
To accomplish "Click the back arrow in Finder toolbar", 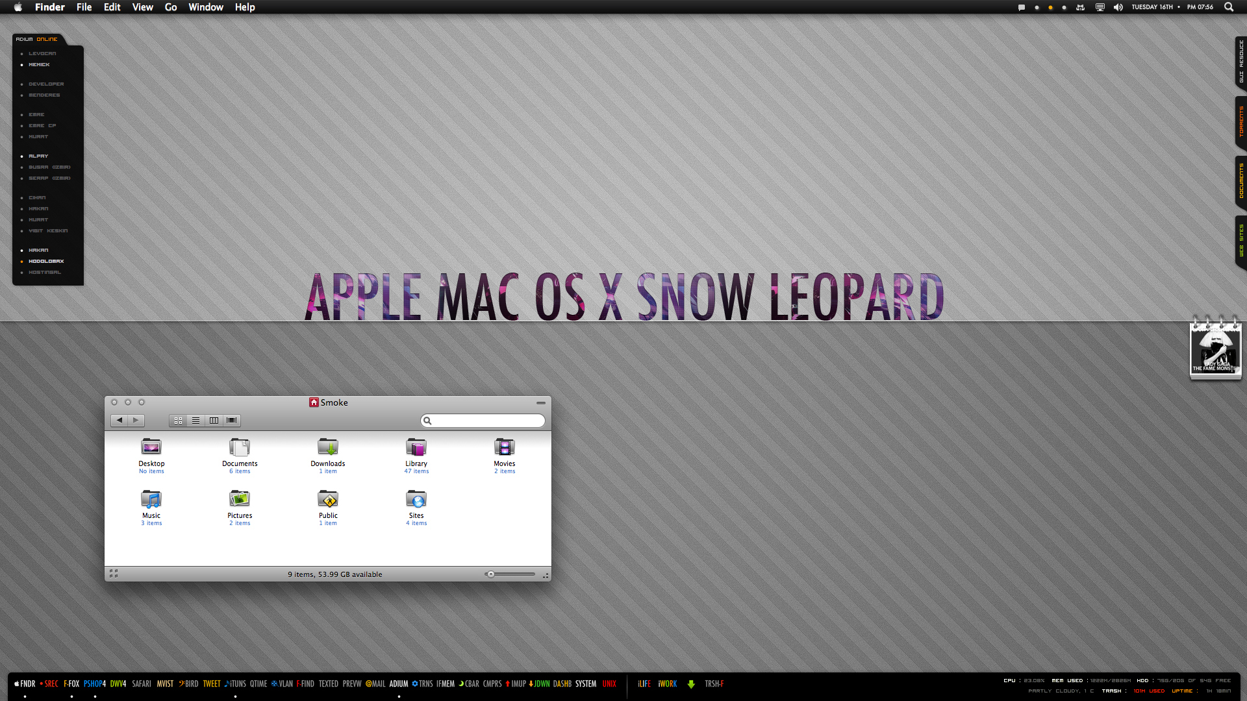I will tap(120, 421).
